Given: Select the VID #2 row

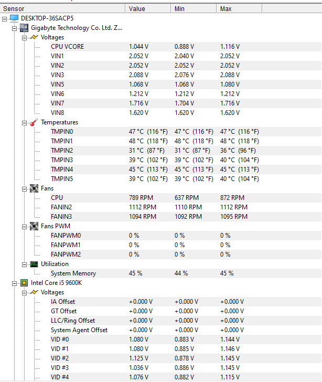Looking at the screenshot, I should click(186, 358).
